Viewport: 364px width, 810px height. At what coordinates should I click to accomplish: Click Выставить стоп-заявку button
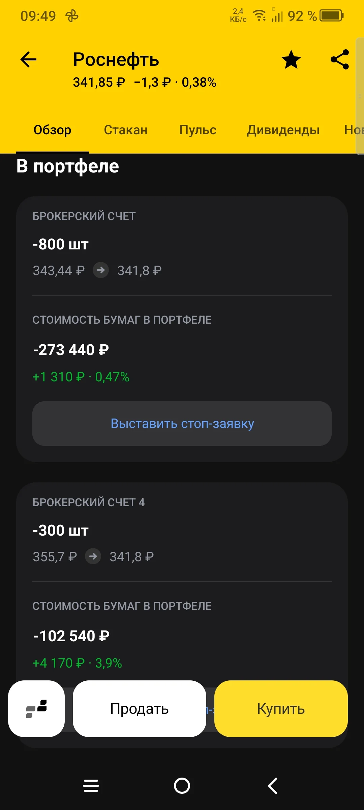tap(182, 424)
